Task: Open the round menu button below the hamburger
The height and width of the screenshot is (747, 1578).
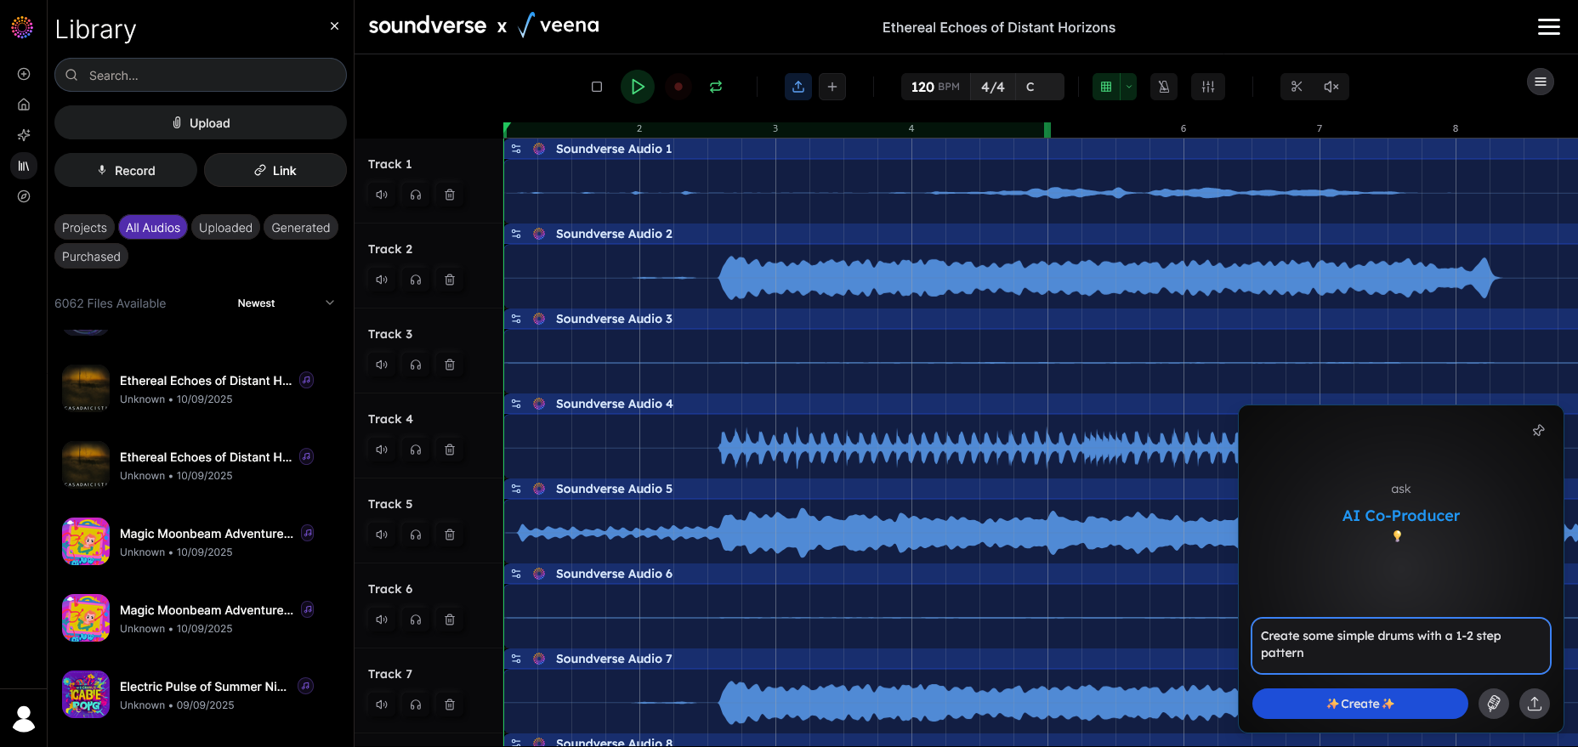Action: coord(1541,82)
